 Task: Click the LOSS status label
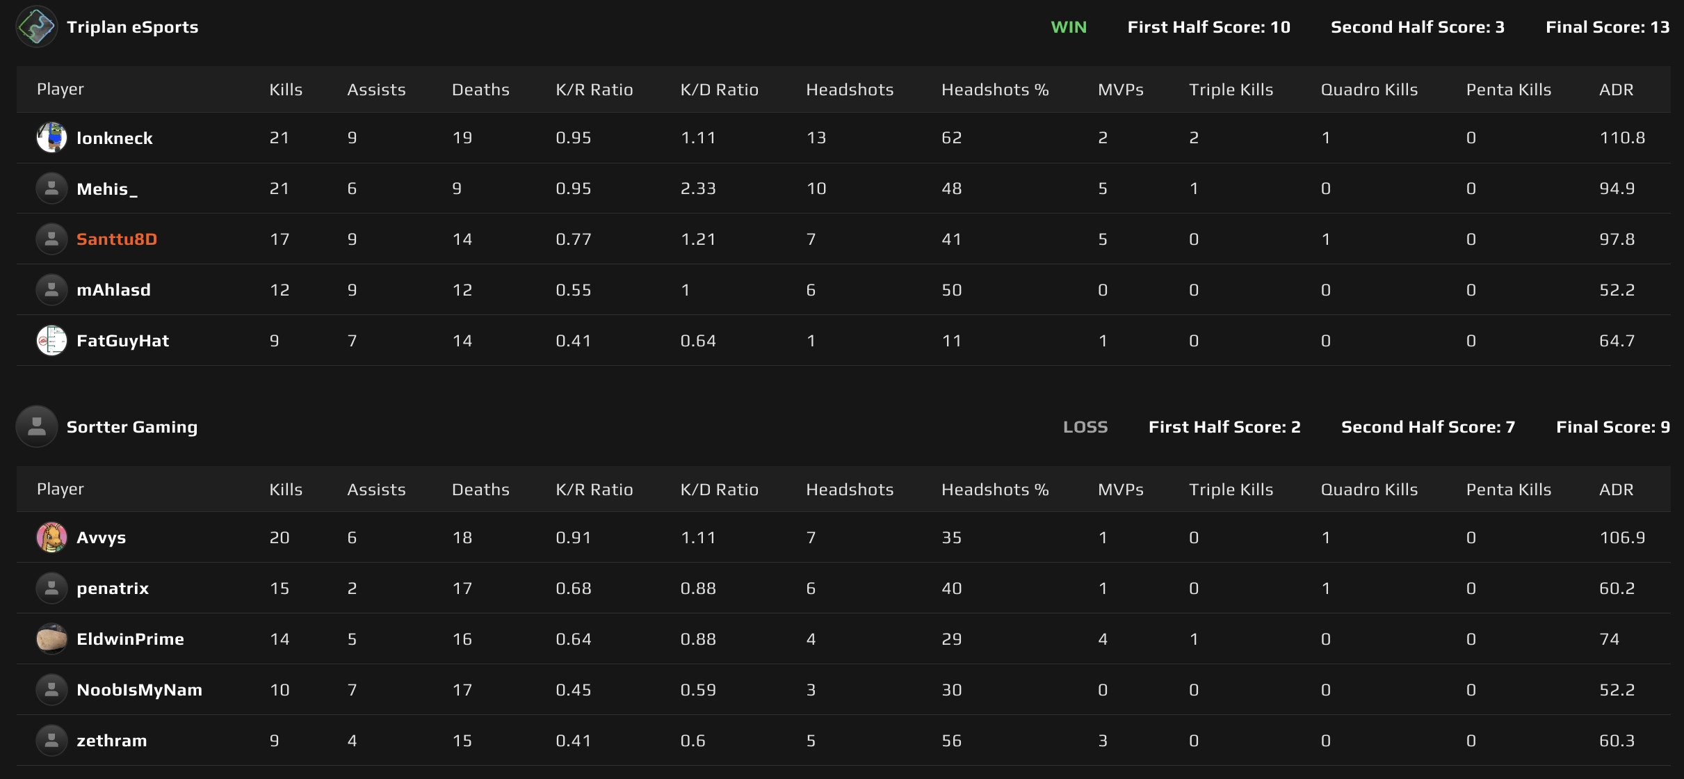pyautogui.click(x=1086, y=426)
